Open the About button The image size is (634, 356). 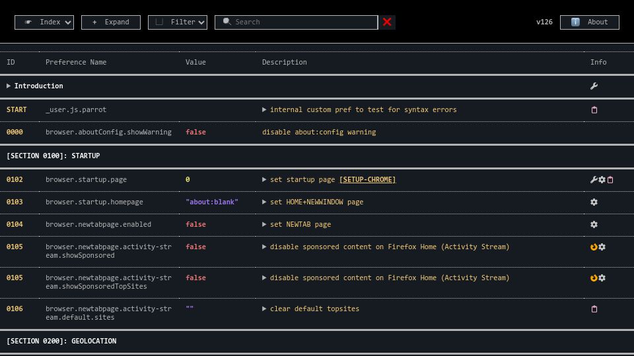click(x=590, y=22)
